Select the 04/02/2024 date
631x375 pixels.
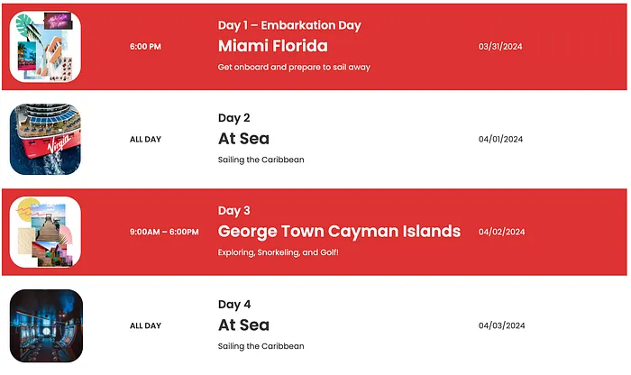tap(501, 232)
